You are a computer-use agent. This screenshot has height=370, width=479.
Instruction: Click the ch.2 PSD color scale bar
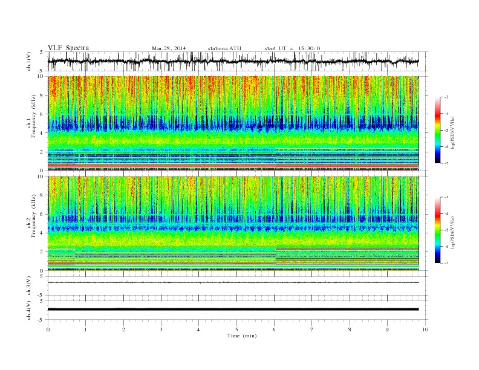tap(437, 230)
